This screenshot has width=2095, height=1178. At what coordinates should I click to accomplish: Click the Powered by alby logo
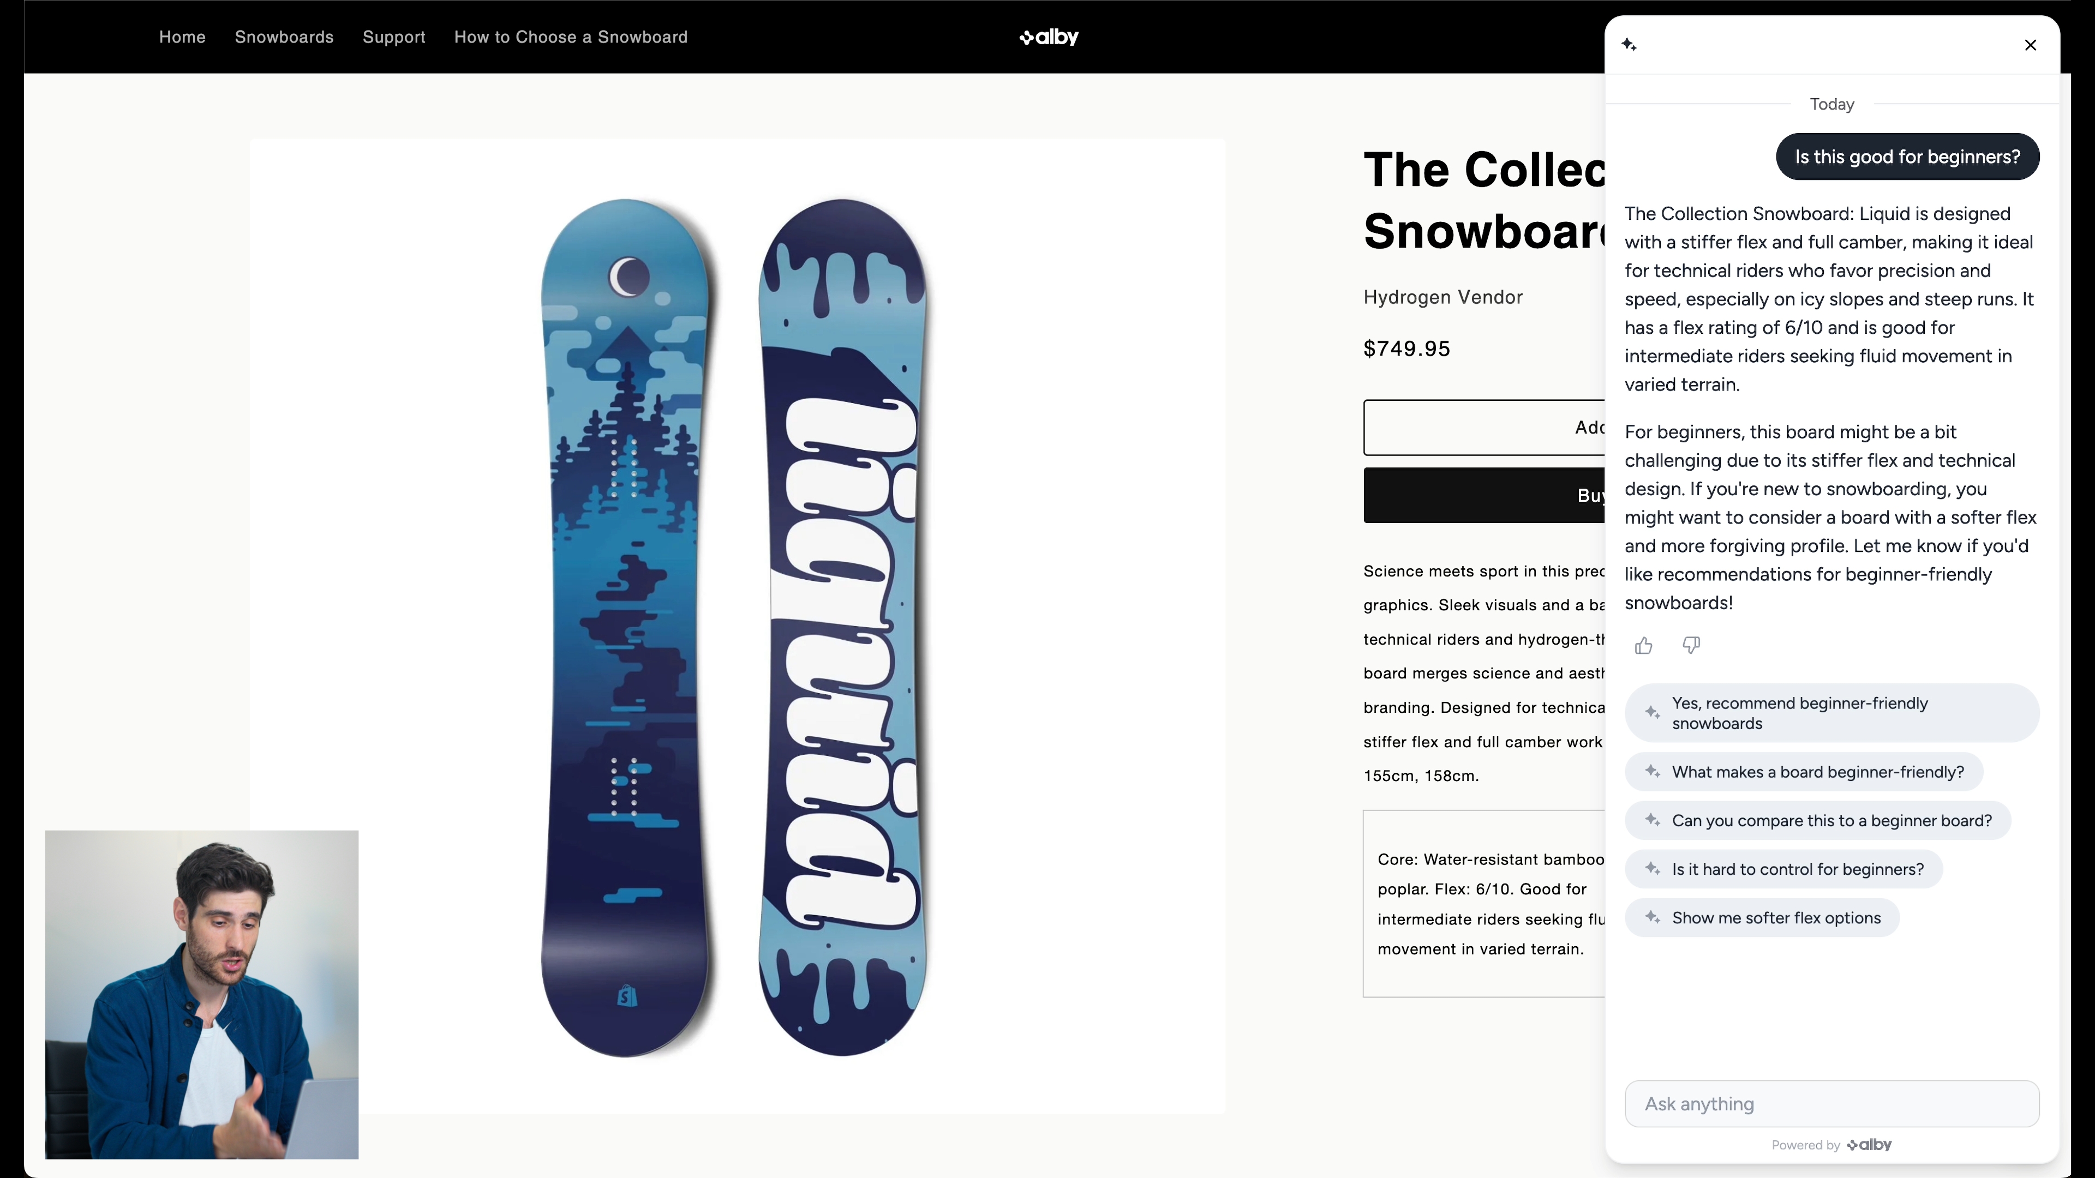[x=1869, y=1145]
